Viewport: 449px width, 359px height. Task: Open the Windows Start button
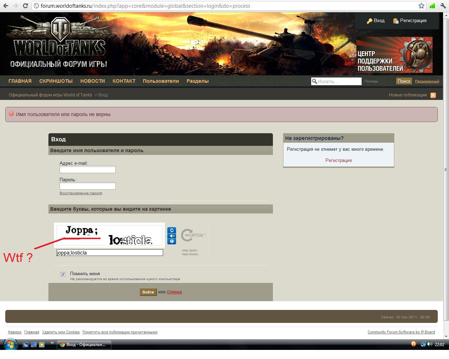[x=10, y=345]
